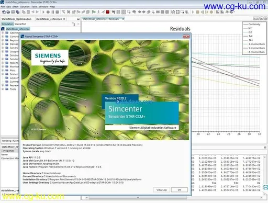
Task: Click the left-pointing back arrow in toolbar
Action: (33, 12)
